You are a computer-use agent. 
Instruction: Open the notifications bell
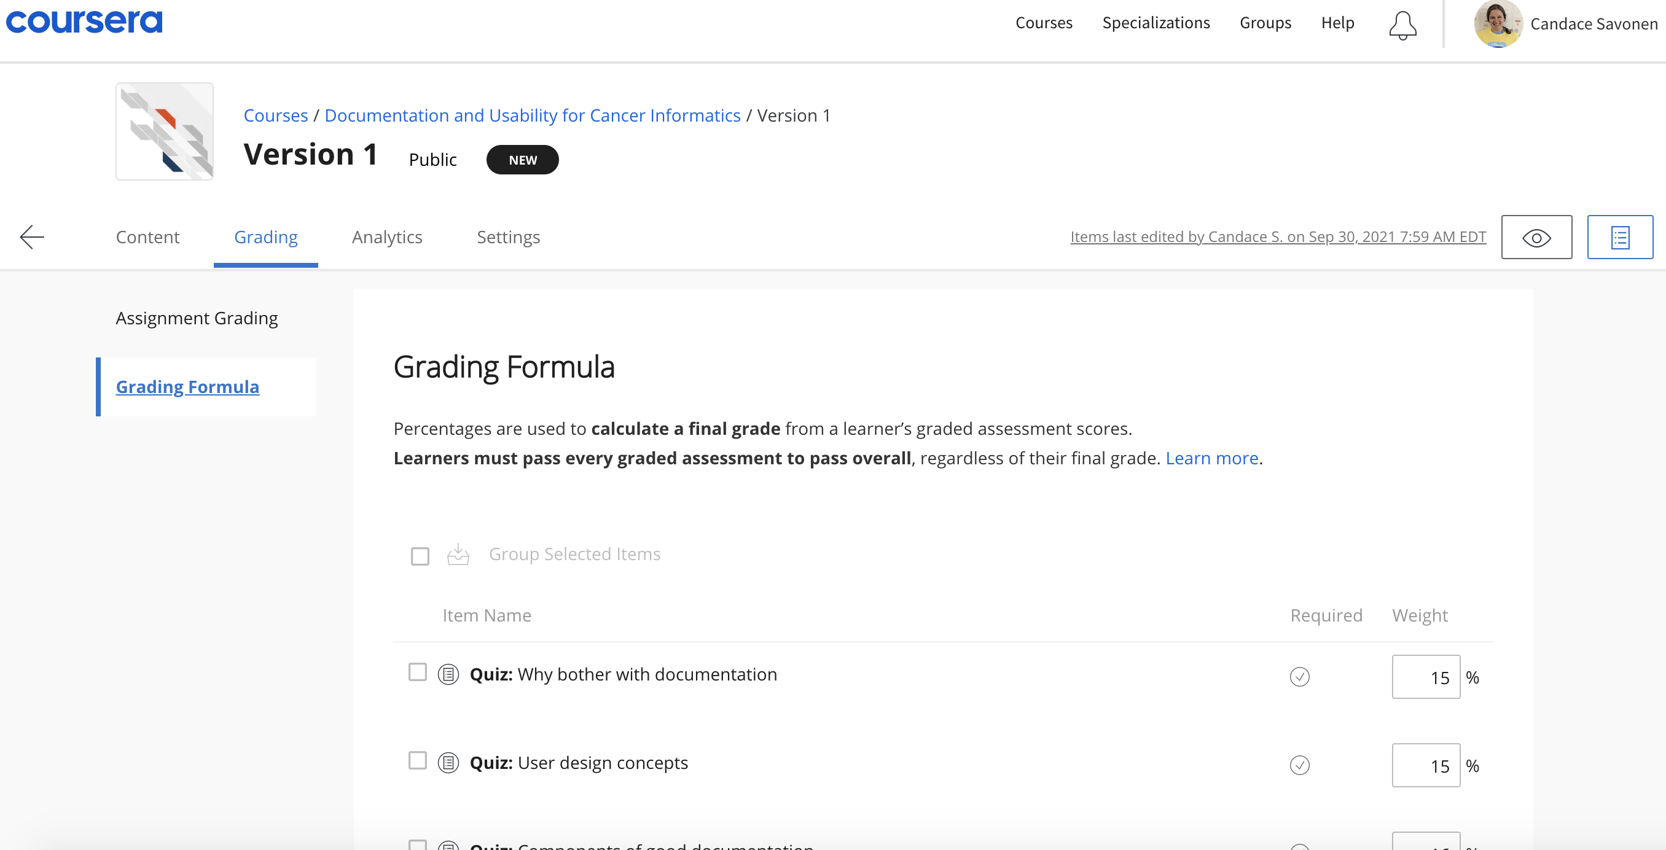(x=1402, y=25)
